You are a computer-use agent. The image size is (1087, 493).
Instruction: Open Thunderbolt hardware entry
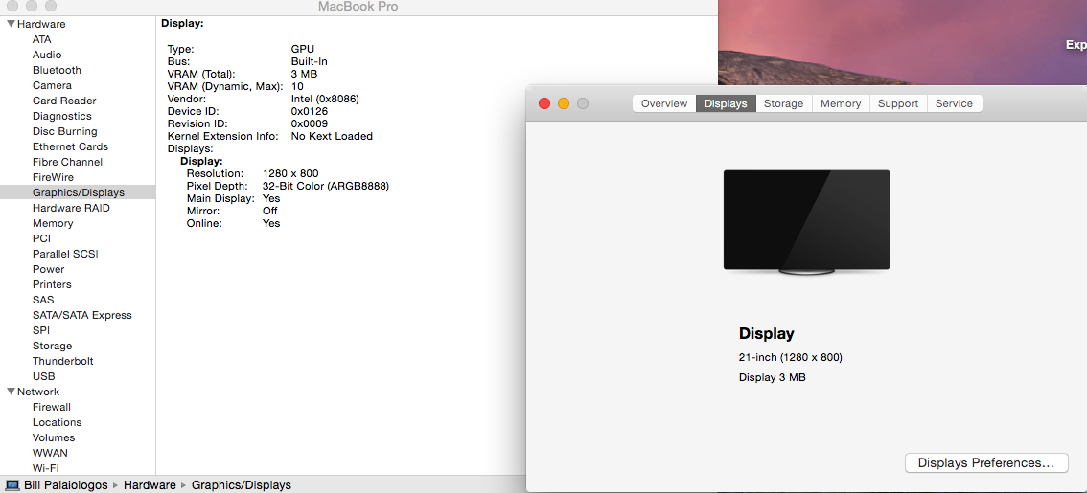tap(63, 361)
